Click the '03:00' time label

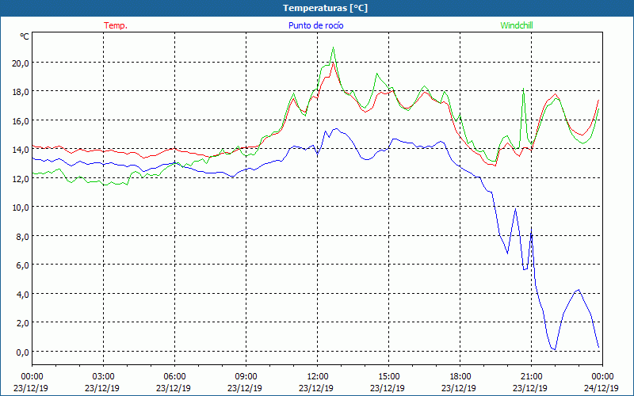tap(104, 377)
